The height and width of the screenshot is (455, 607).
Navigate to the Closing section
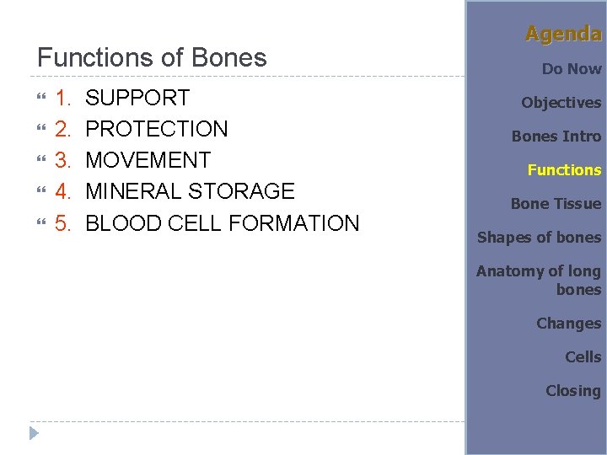click(x=572, y=391)
